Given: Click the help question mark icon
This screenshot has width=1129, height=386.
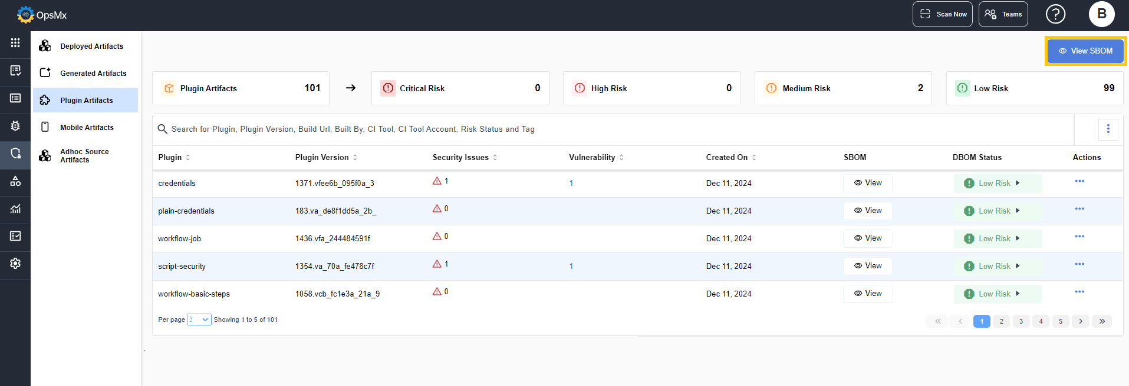Looking at the screenshot, I should pyautogui.click(x=1055, y=14).
